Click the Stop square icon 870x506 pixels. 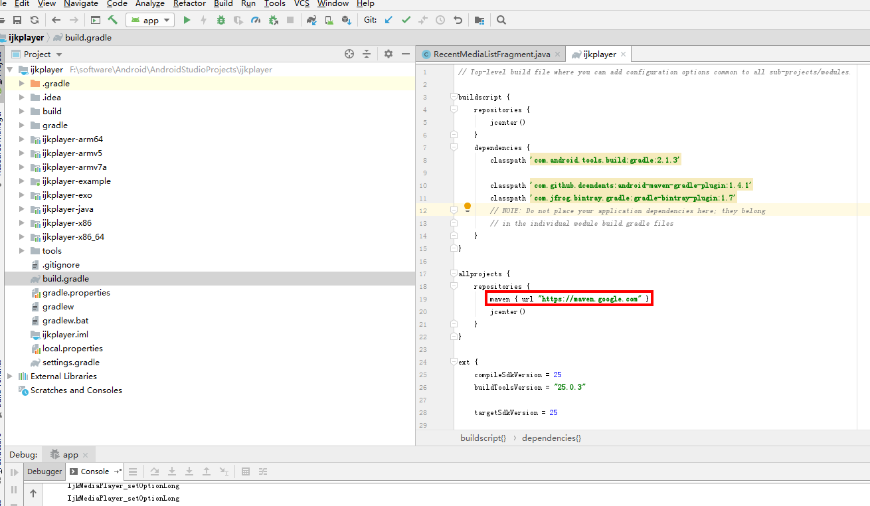tap(290, 21)
